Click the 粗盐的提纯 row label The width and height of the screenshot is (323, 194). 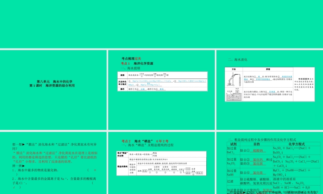pos(122,167)
